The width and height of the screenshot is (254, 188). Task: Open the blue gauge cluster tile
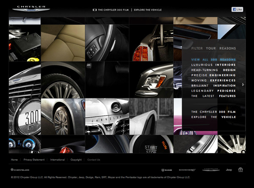point(25,144)
